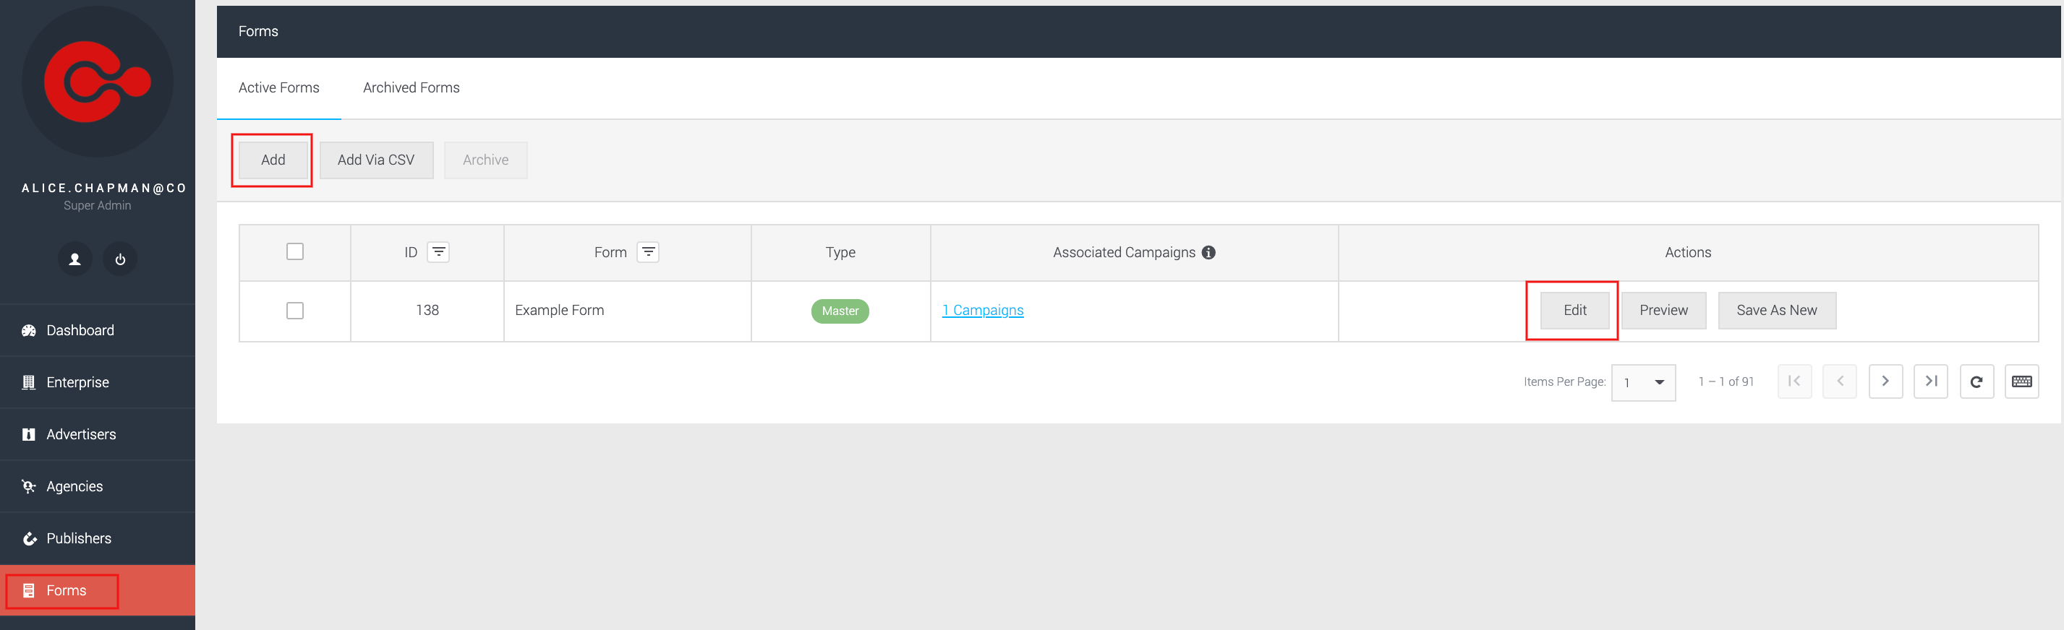Viewport: 2064px width, 630px height.
Task: Click the Example Form name cell
Action: (628, 311)
